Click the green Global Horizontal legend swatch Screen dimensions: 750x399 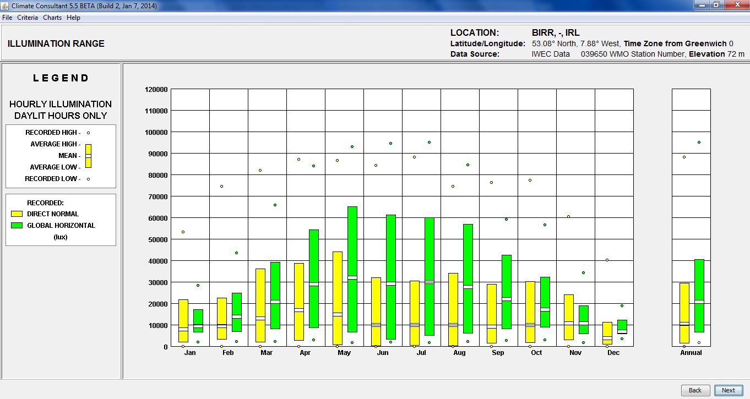click(x=17, y=225)
